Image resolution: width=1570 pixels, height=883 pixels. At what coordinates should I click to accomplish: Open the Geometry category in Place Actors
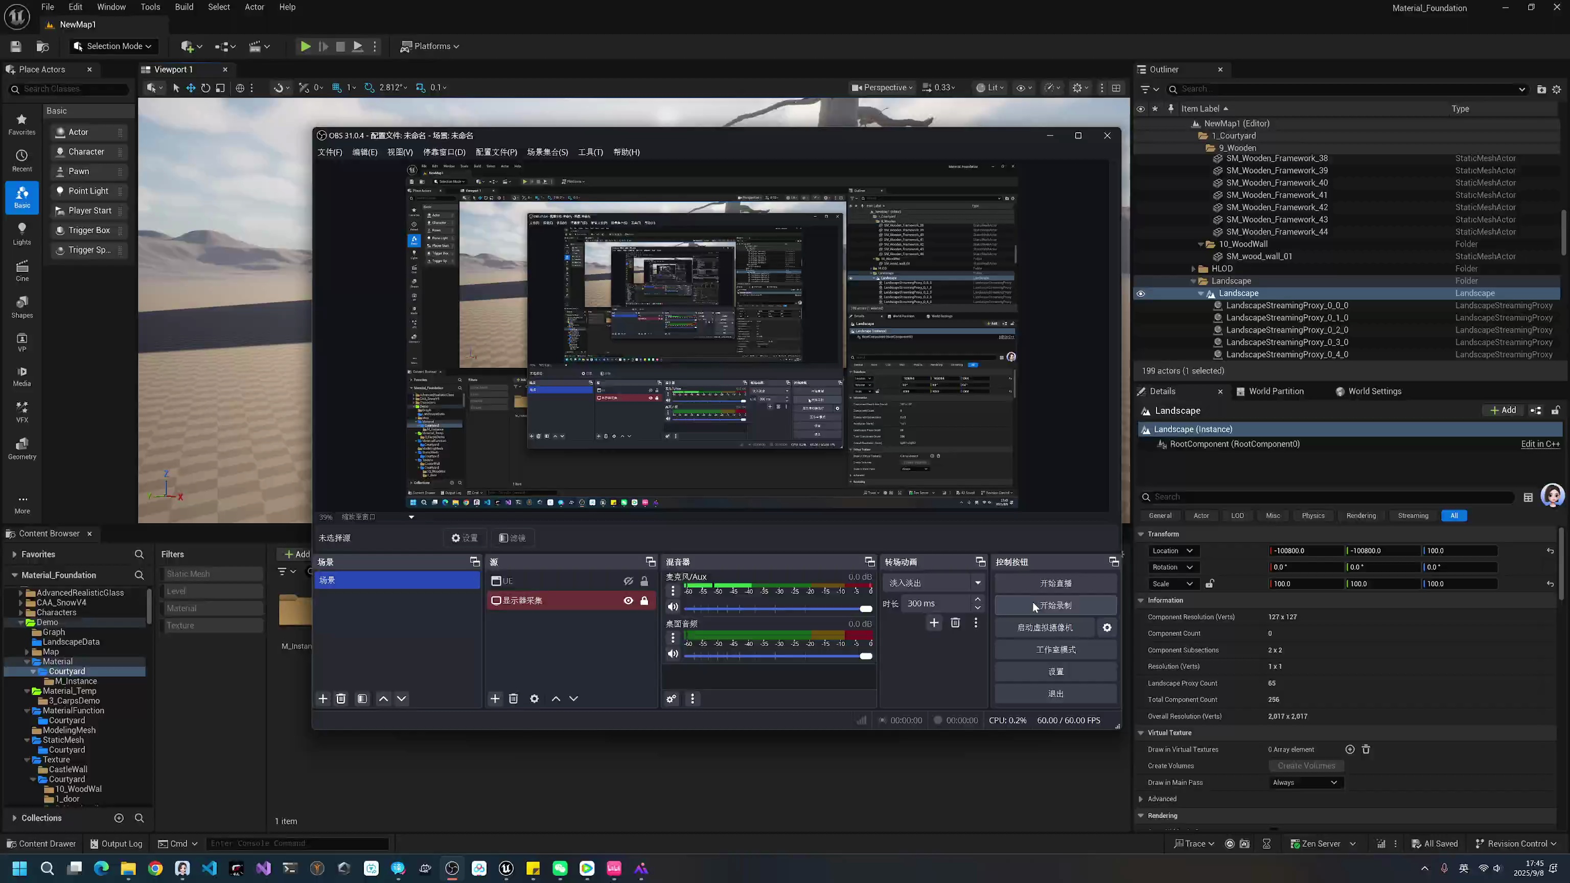point(22,449)
